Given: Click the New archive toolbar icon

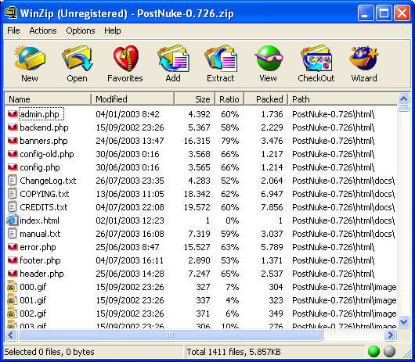Looking at the screenshot, I should 30,58.
